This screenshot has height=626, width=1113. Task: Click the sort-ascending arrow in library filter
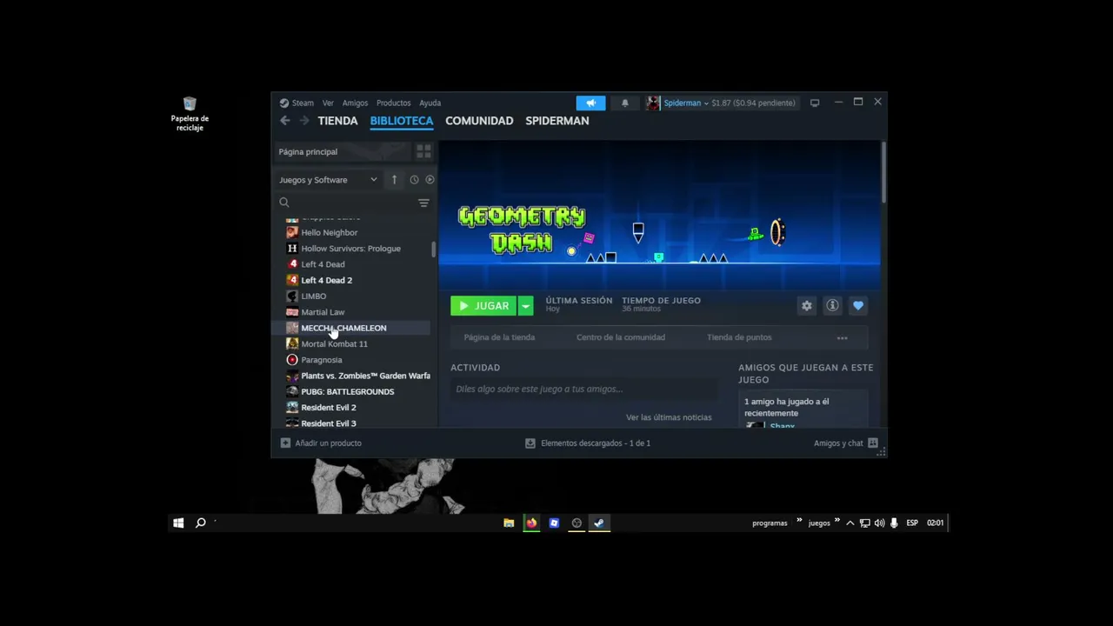click(394, 180)
